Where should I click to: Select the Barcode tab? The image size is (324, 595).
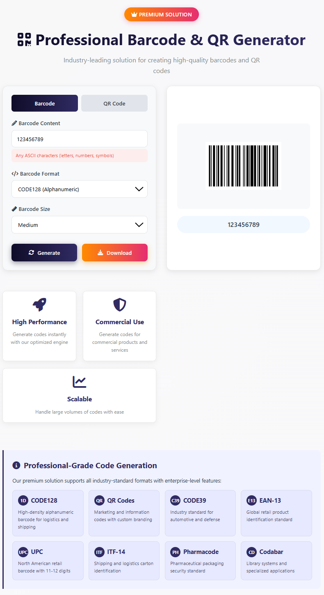click(45, 103)
